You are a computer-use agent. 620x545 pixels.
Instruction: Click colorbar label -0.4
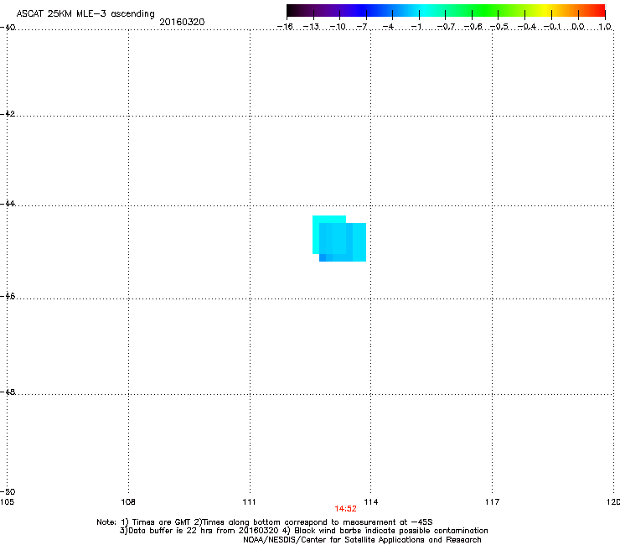coord(527,27)
